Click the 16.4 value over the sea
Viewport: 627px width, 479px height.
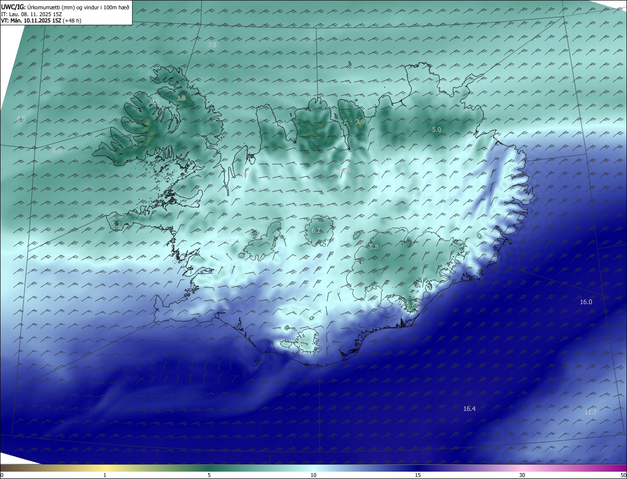(x=469, y=408)
